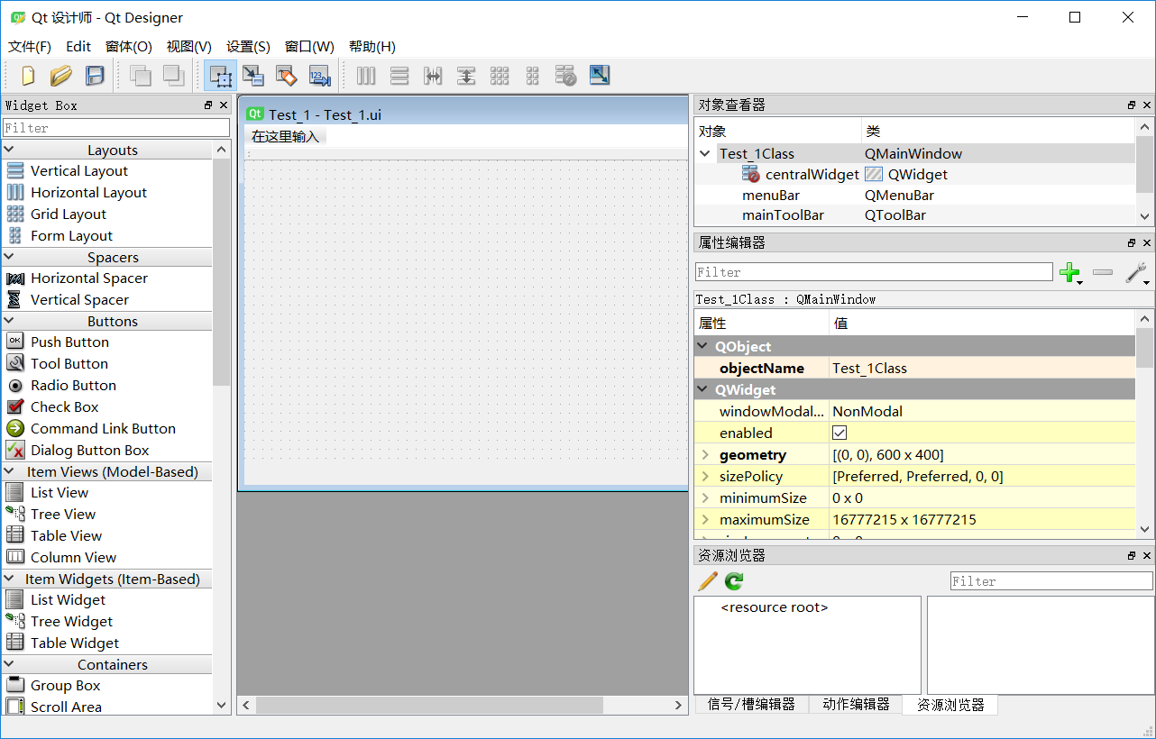Select the Edit Buddies mode tool

[x=286, y=76]
